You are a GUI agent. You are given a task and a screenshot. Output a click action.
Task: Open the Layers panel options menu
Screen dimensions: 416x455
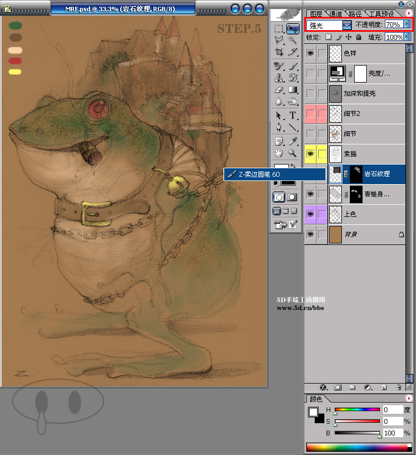click(409, 13)
